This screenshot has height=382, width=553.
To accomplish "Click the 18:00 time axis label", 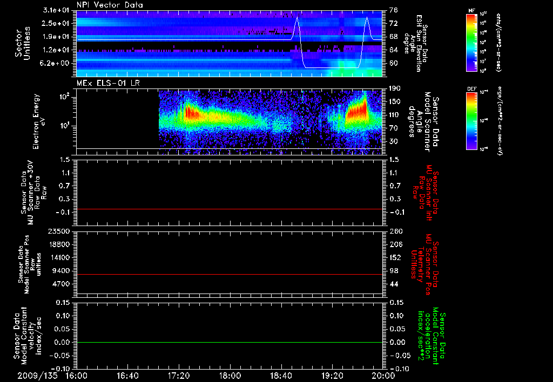I will [x=230, y=376].
